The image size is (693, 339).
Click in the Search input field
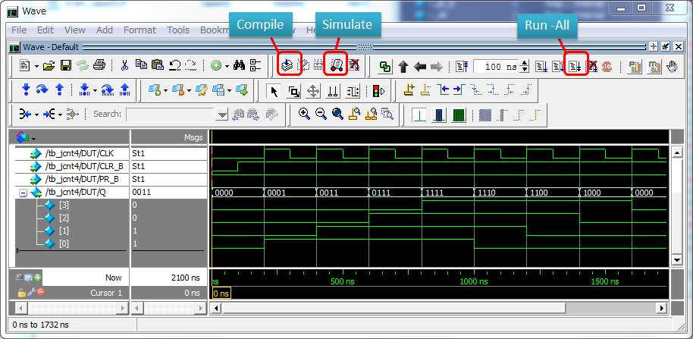pos(171,115)
